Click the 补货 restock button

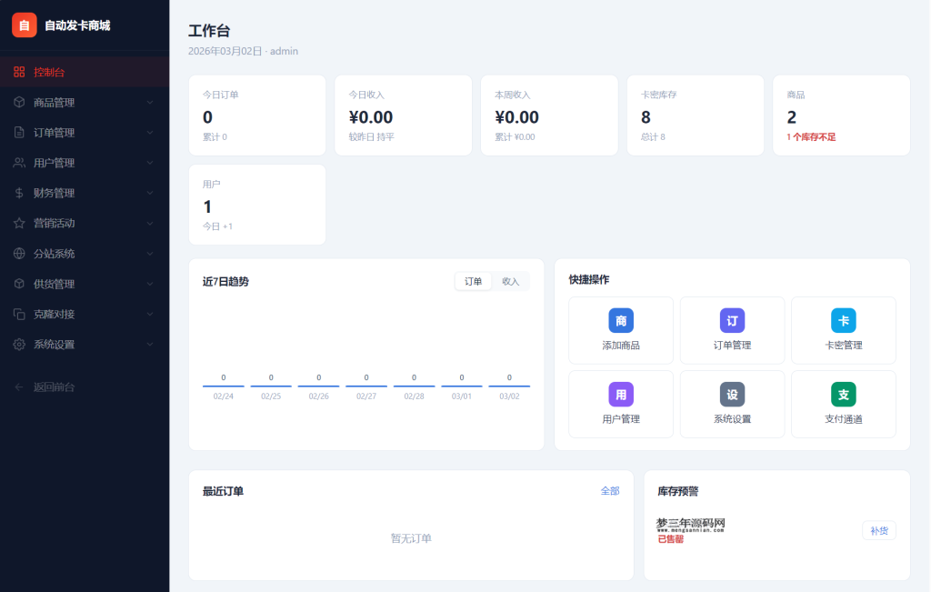click(878, 529)
